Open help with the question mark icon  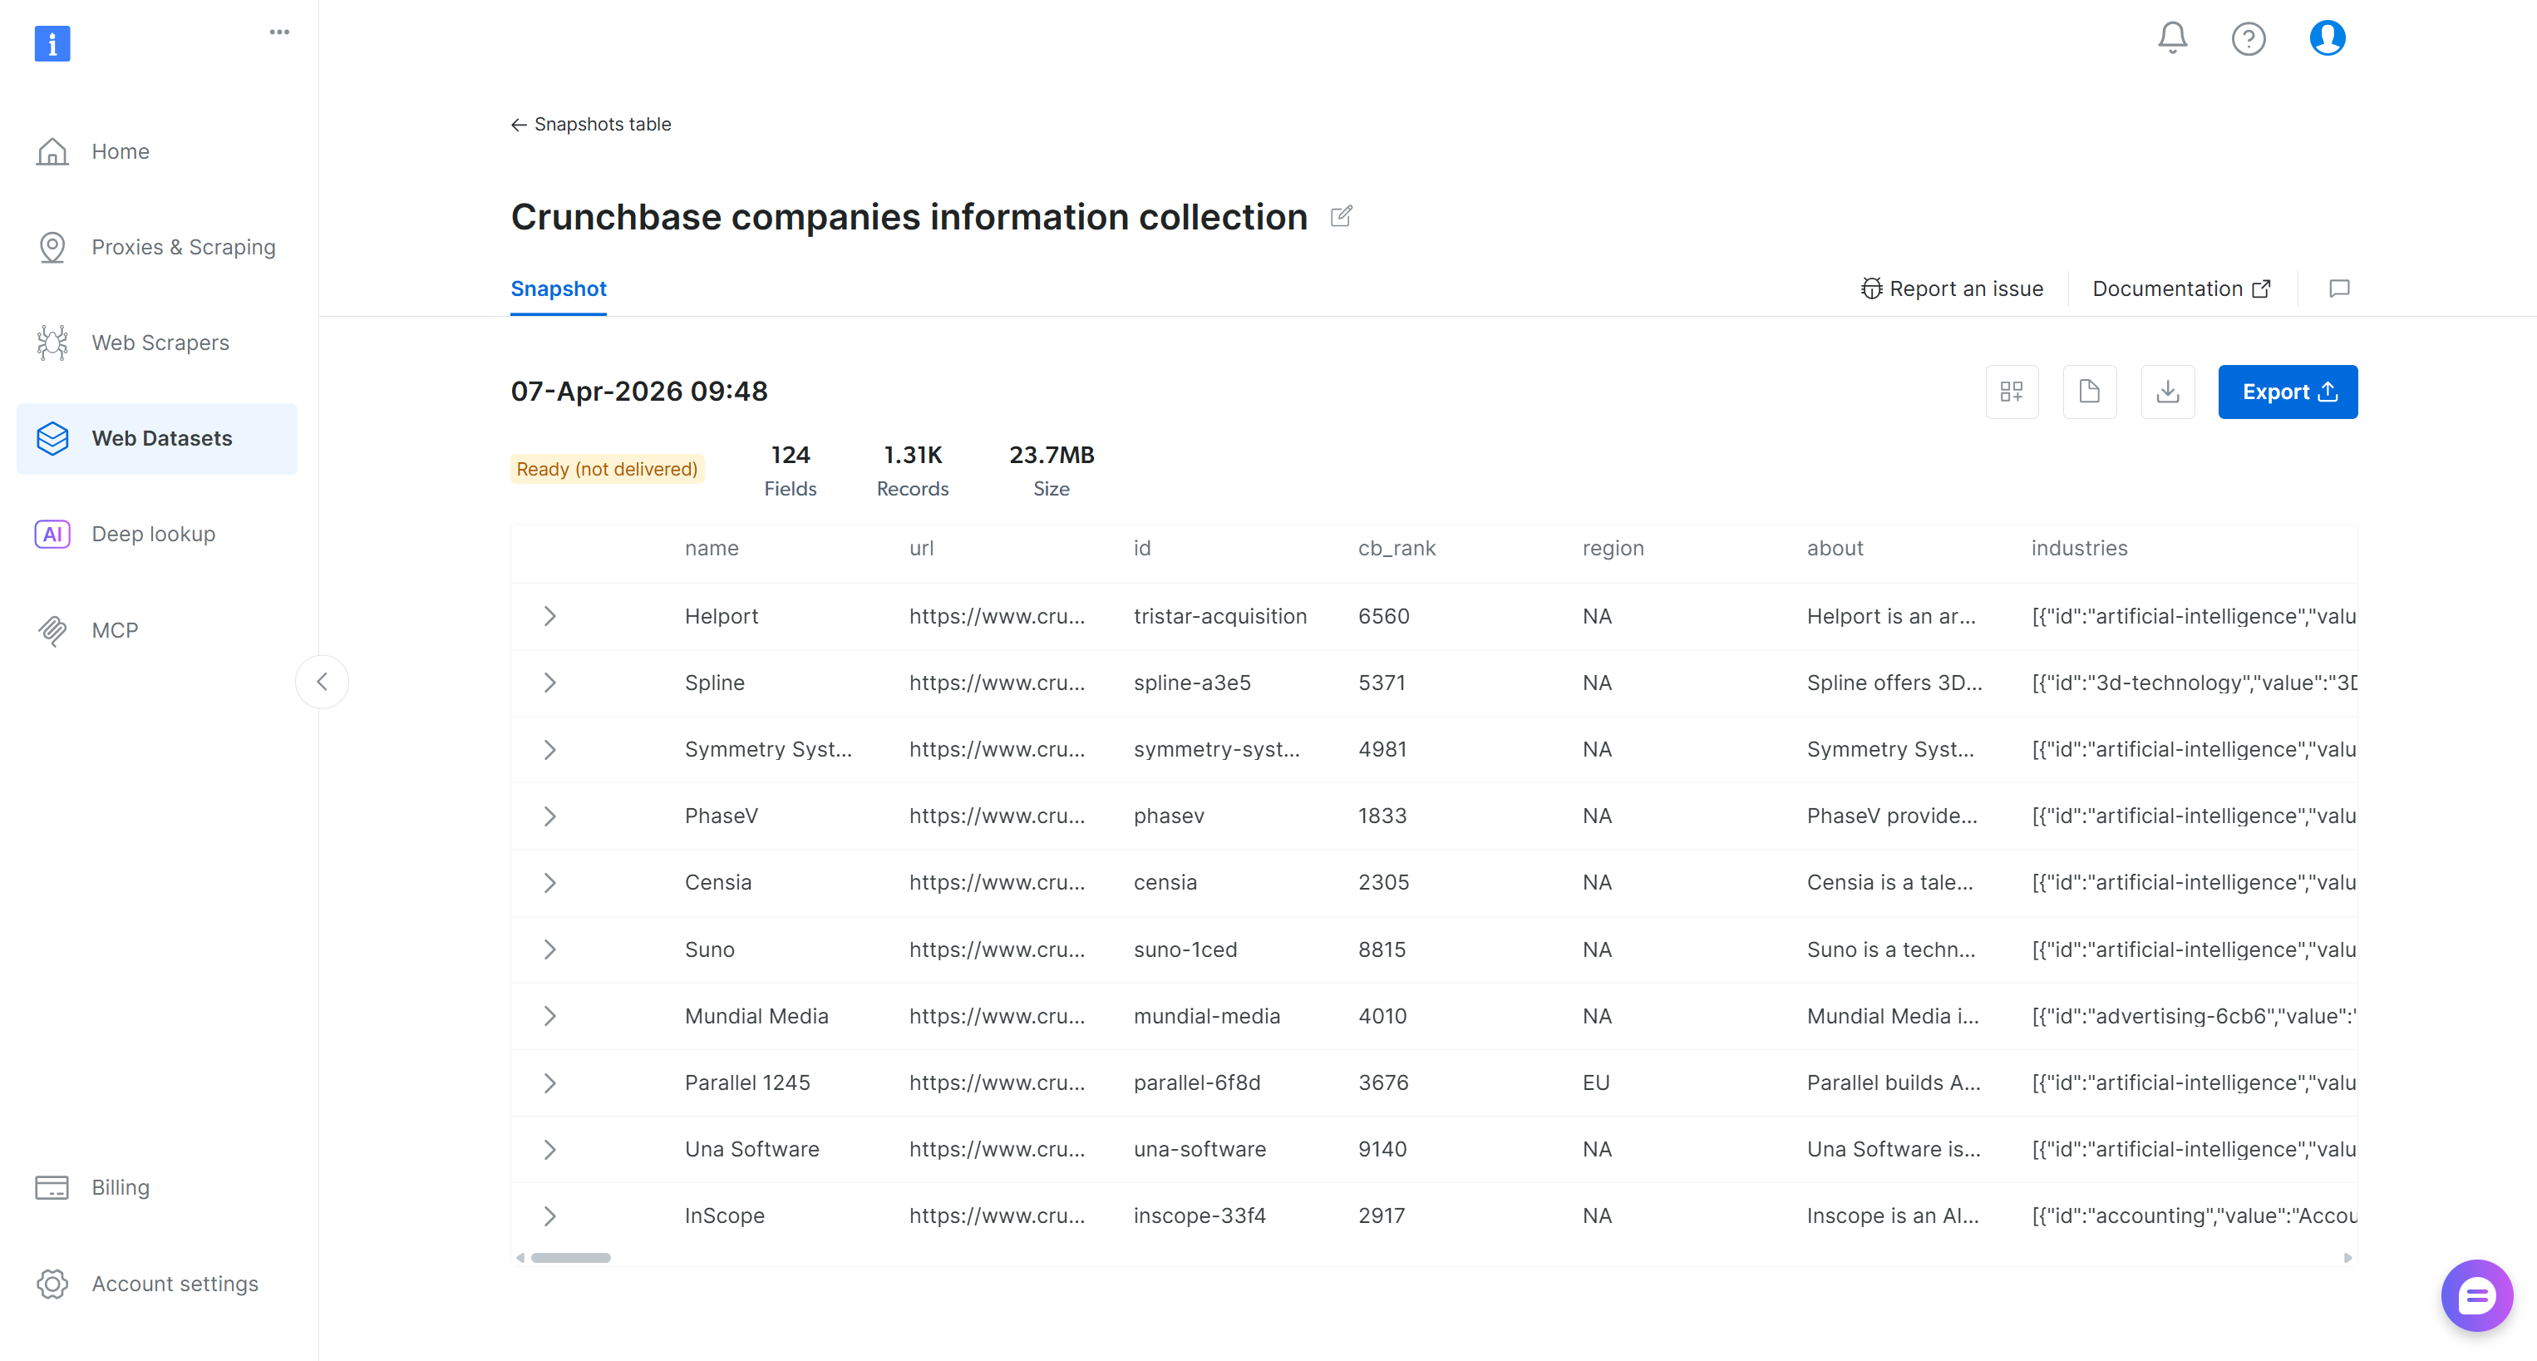(2249, 38)
